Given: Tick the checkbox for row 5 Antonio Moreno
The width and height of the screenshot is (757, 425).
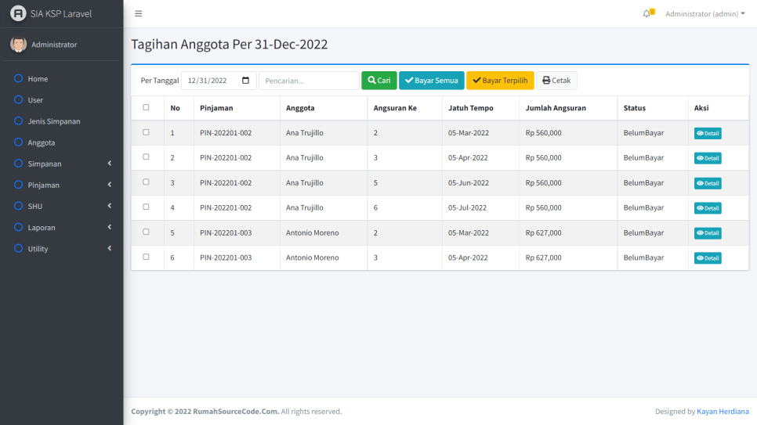Looking at the screenshot, I should (x=146, y=232).
